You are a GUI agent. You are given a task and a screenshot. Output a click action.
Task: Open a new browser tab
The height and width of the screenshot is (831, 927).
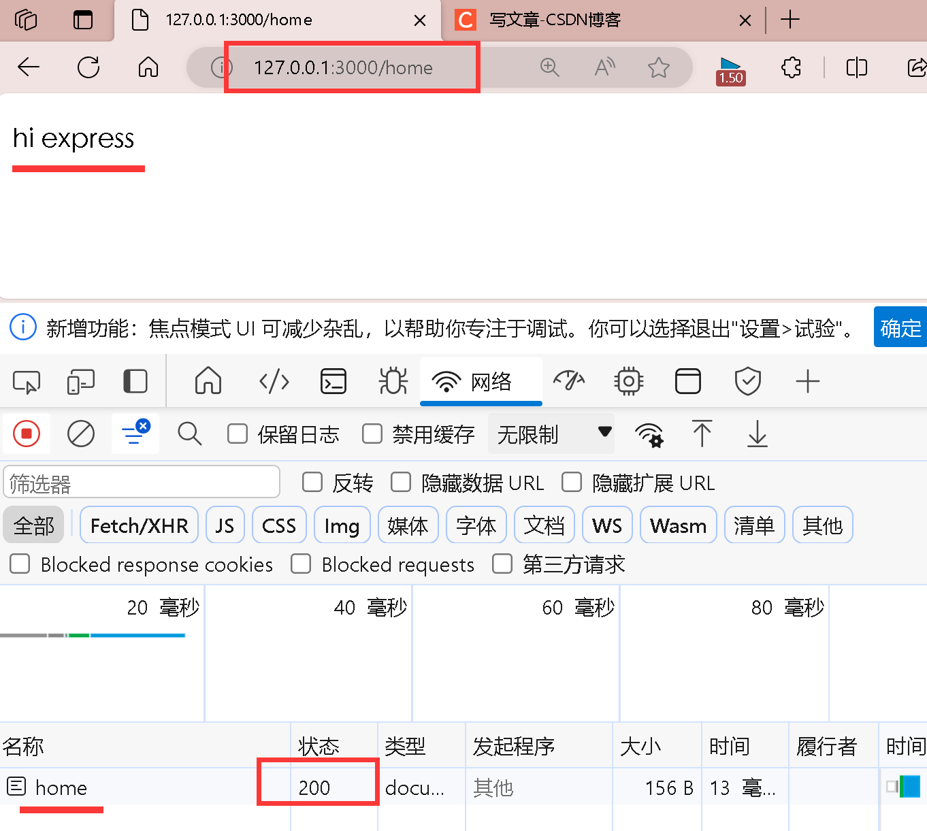790,20
